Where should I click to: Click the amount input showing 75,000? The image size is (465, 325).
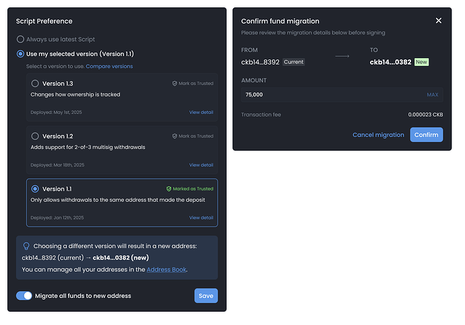pos(330,95)
